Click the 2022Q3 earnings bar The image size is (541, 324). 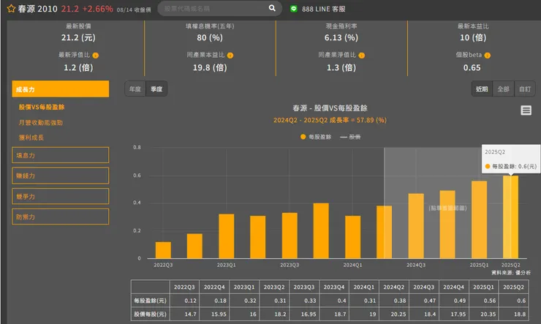pyautogui.click(x=163, y=250)
